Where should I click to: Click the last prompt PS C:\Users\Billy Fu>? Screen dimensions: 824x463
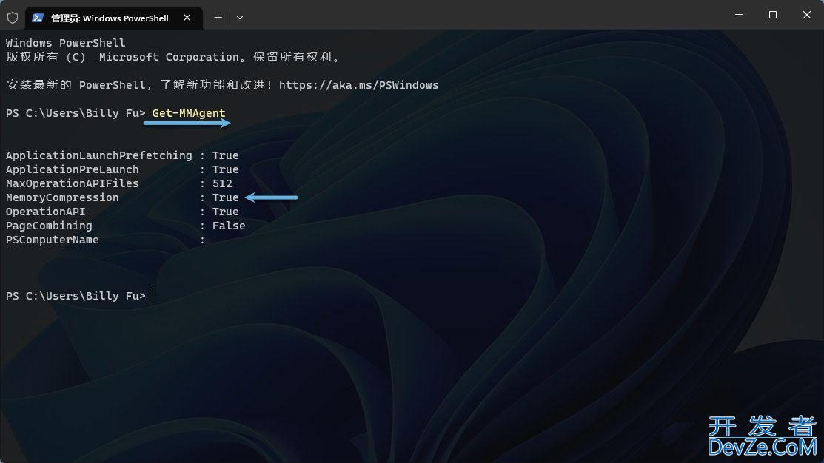pos(76,296)
